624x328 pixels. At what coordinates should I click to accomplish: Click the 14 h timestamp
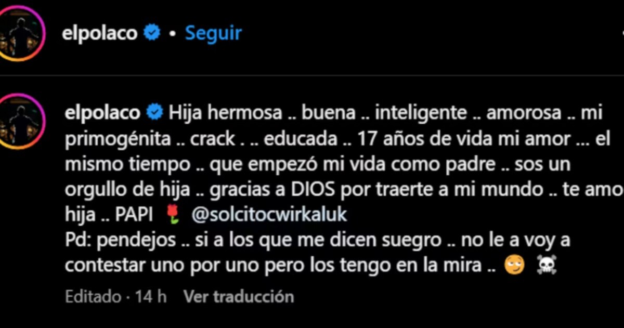pyautogui.click(x=151, y=296)
